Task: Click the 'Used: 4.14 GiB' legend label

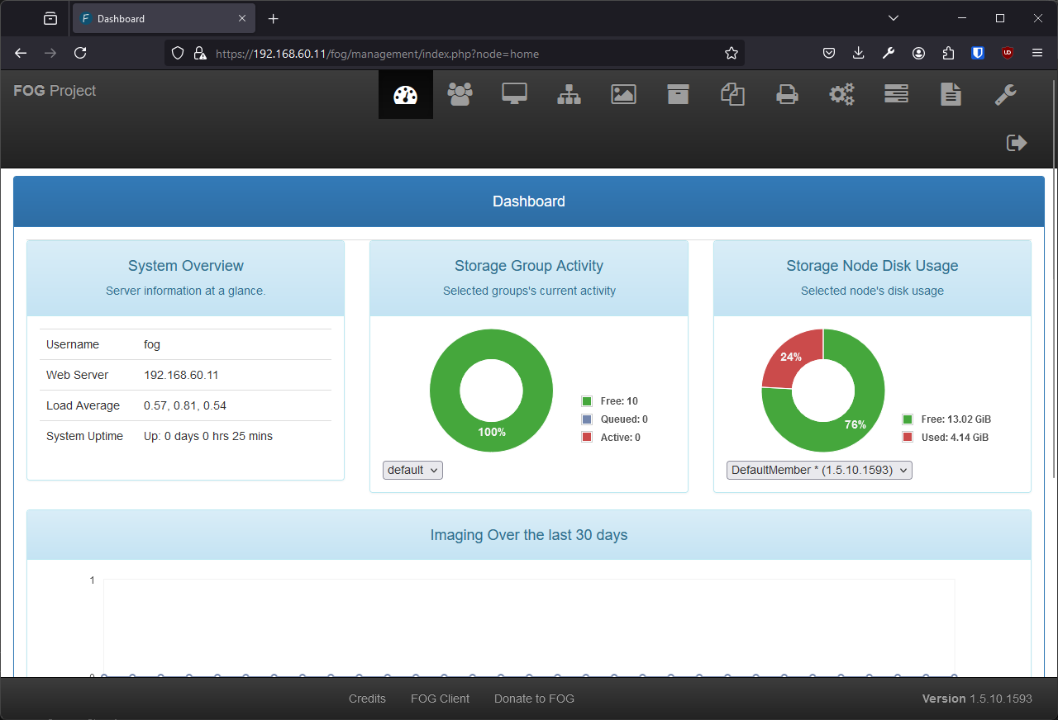Action: click(955, 438)
